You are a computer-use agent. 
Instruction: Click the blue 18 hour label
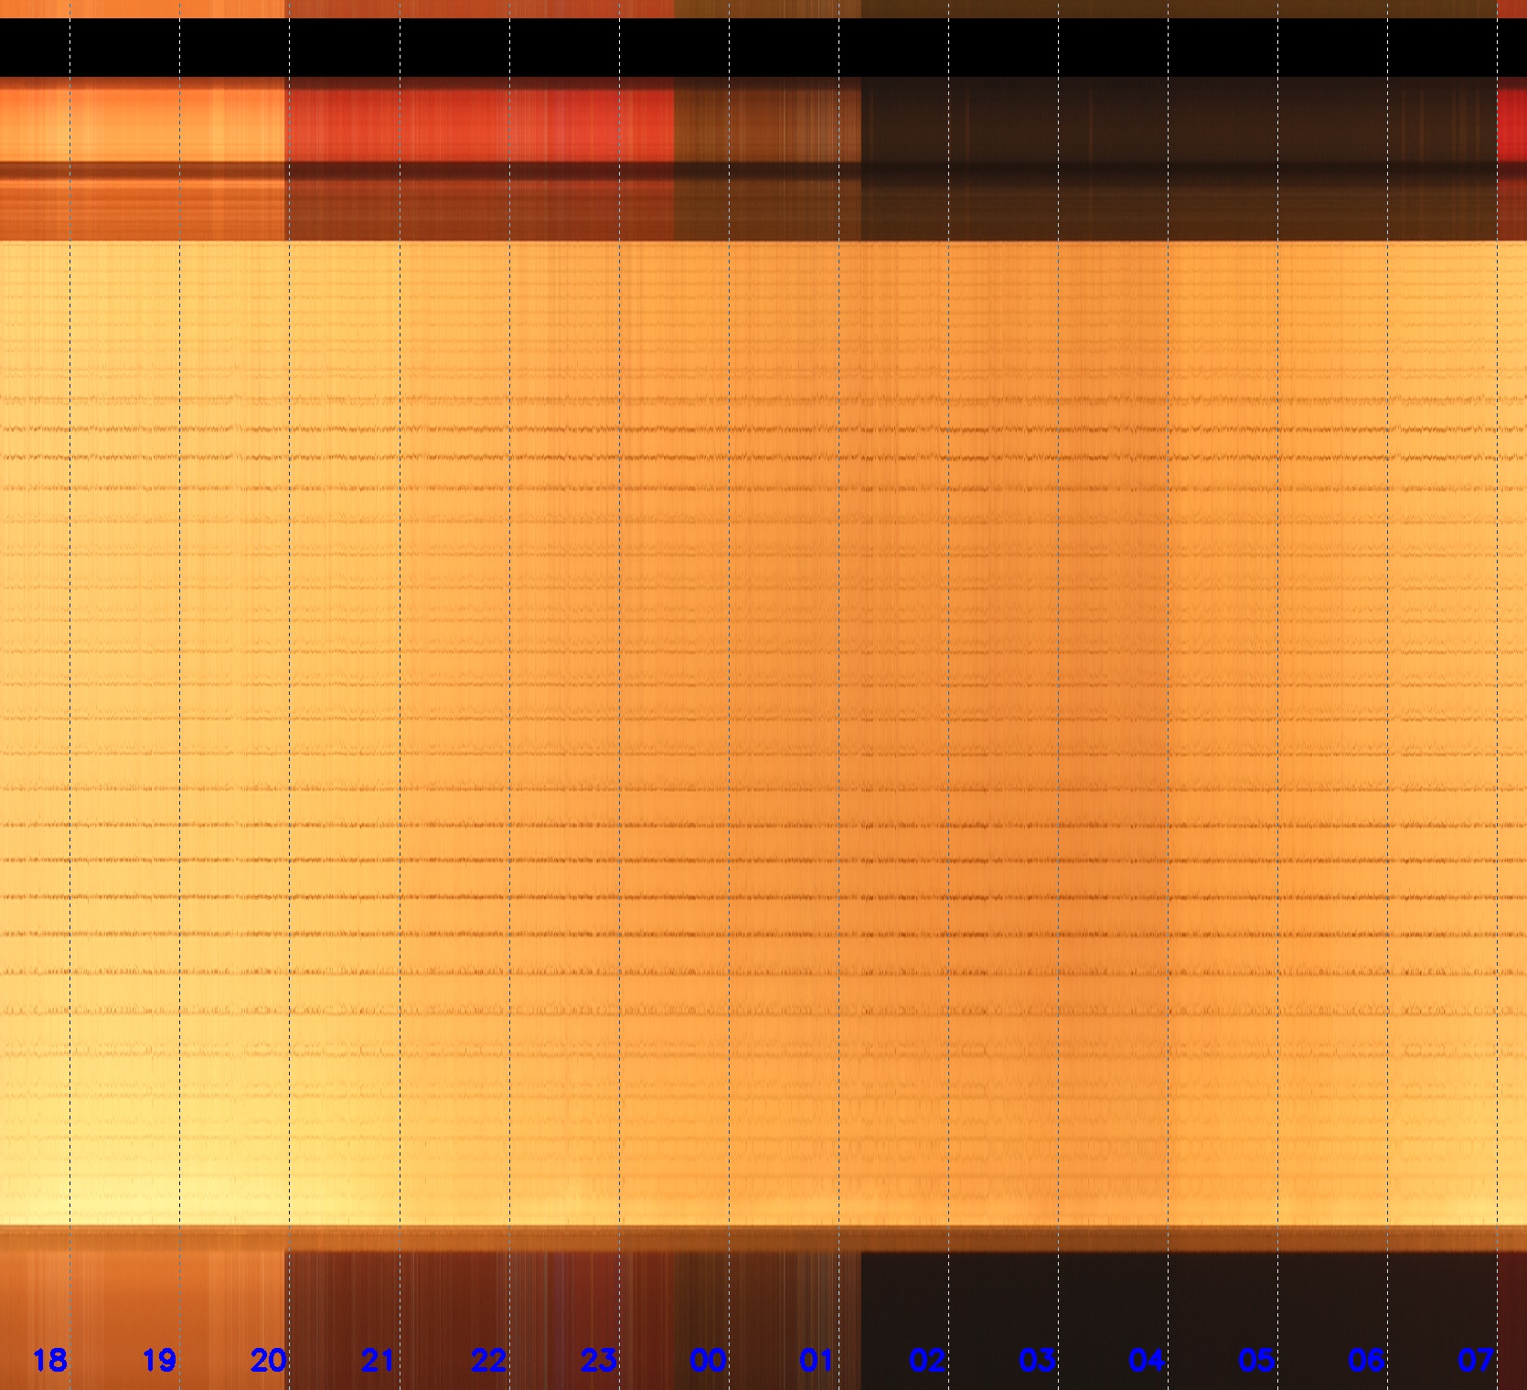click(49, 1360)
